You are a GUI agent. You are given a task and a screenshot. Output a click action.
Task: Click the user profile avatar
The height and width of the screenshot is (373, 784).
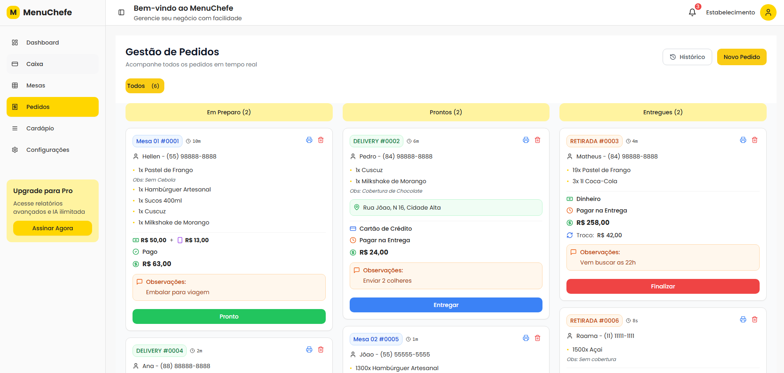[x=768, y=12]
